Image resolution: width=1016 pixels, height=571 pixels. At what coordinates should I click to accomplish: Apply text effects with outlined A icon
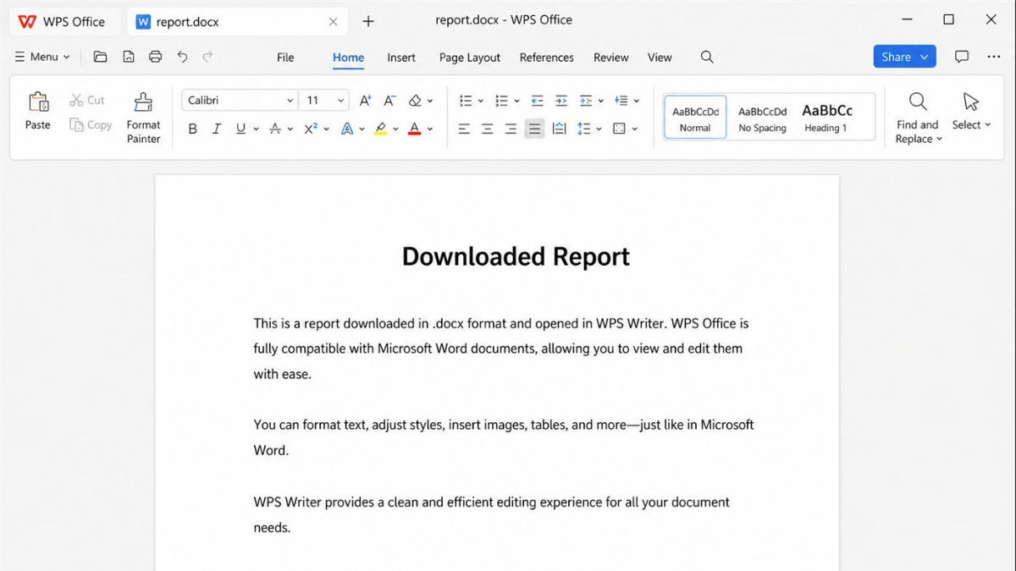(x=347, y=129)
